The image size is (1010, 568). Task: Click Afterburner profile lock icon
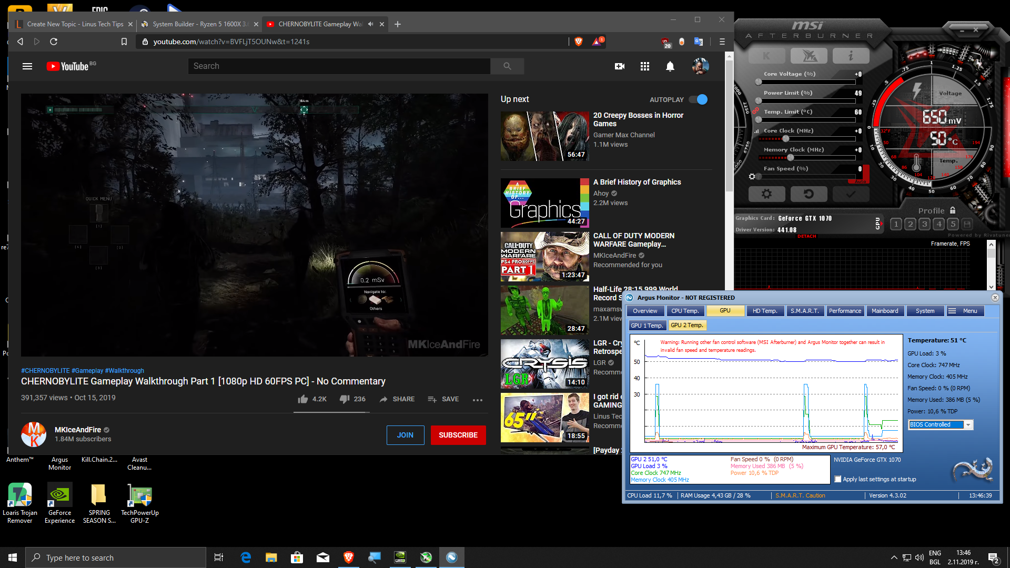click(x=953, y=210)
